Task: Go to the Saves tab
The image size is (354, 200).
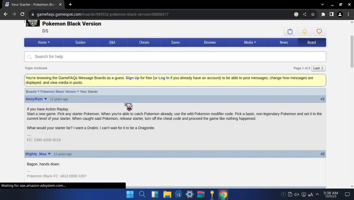Action: coord(175,42)
